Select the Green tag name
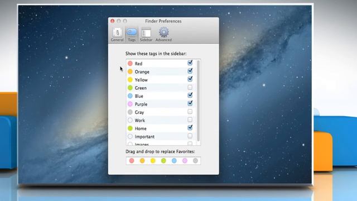The height and width of the screenshot is (201, 357). [141, 88]
